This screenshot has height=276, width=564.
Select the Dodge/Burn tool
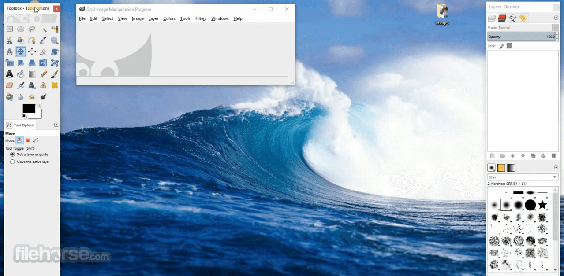coord(43,97)
